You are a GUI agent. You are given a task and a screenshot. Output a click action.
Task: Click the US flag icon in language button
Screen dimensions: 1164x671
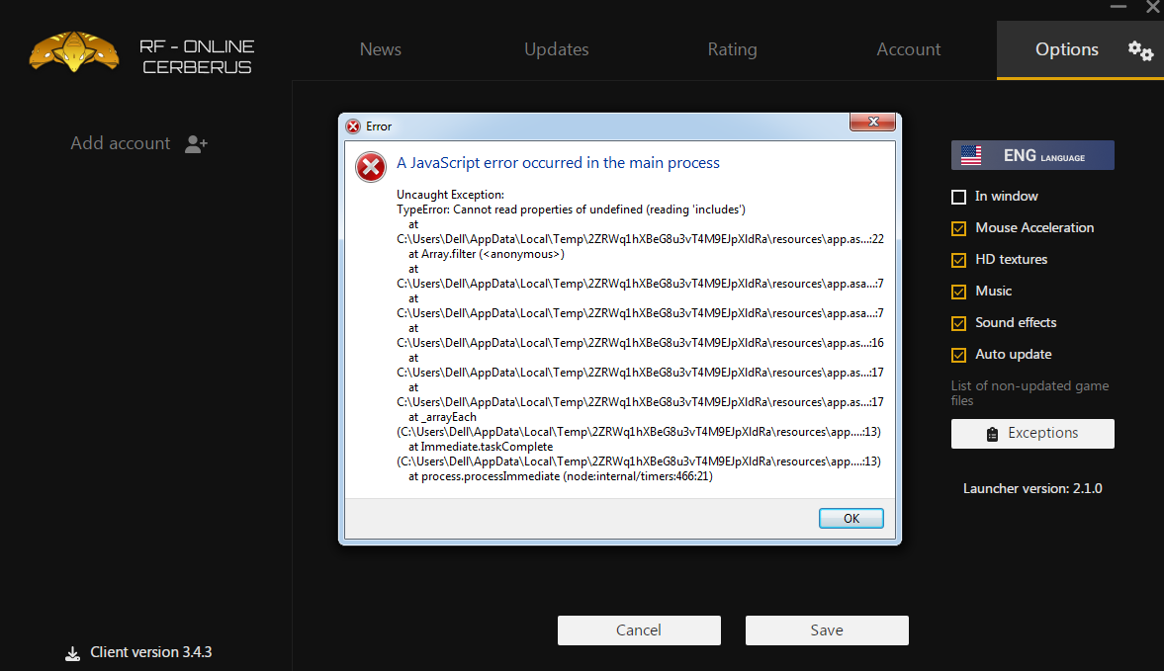pyautogui.click(x=971, y=155)
